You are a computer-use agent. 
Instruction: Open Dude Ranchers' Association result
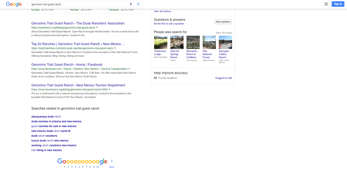78,23
